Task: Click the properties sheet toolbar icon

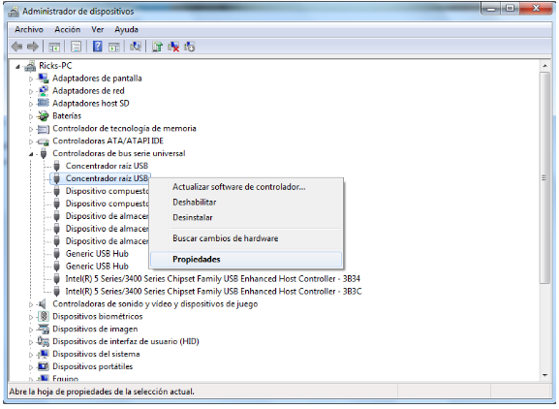Action: [x=76, y=47]
